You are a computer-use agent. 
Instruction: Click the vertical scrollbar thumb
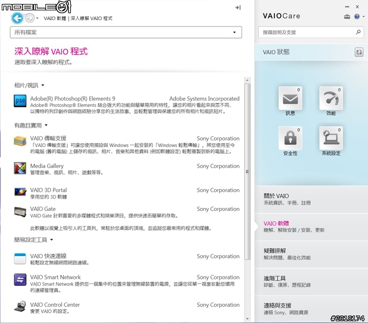pos(247,171)
